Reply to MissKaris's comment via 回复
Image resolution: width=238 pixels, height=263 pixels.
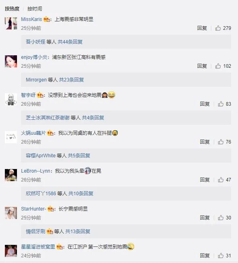point(202,28)
